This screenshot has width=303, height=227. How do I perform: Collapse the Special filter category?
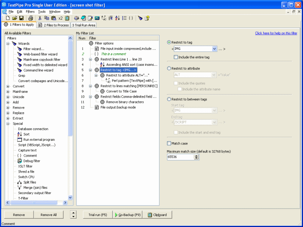pos(8,124)
